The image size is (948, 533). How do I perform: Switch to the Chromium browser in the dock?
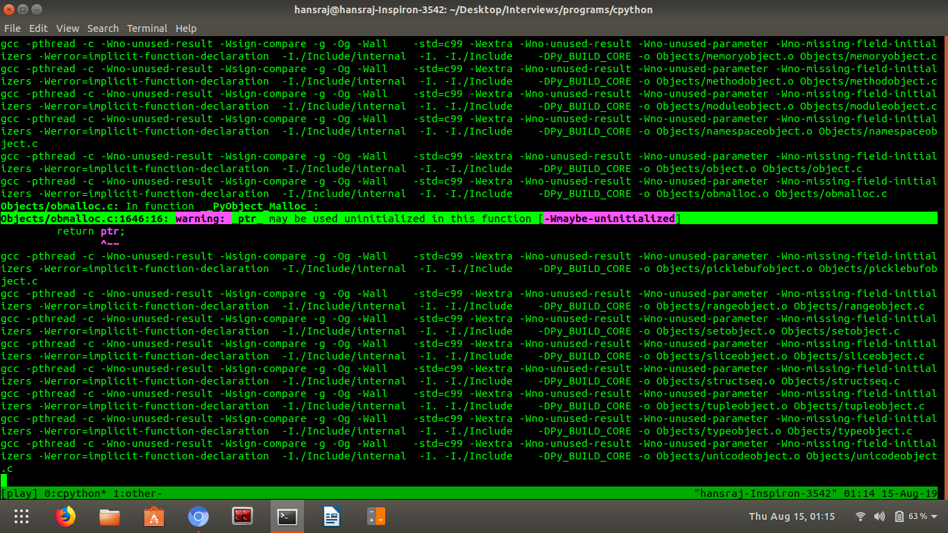(198, 516)
